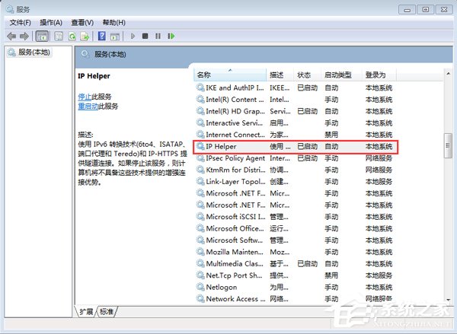
Task: Click the gear icon of Link-Layer Topology row
Action: coord(200,181)
